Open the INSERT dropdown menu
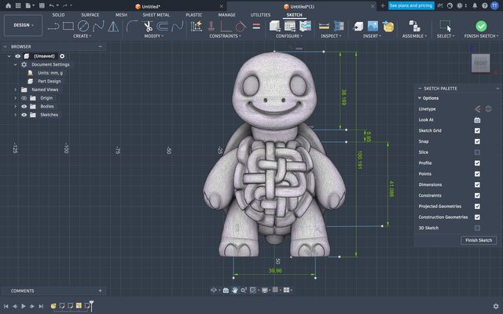 [x=372, y=36]
